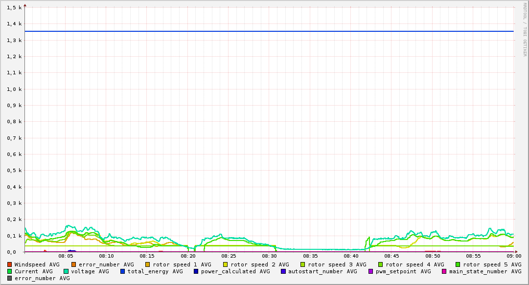Screen dimensions: 529x285
Task: Select the voltage AVG legend label
Action: click(x=90, y=271)
